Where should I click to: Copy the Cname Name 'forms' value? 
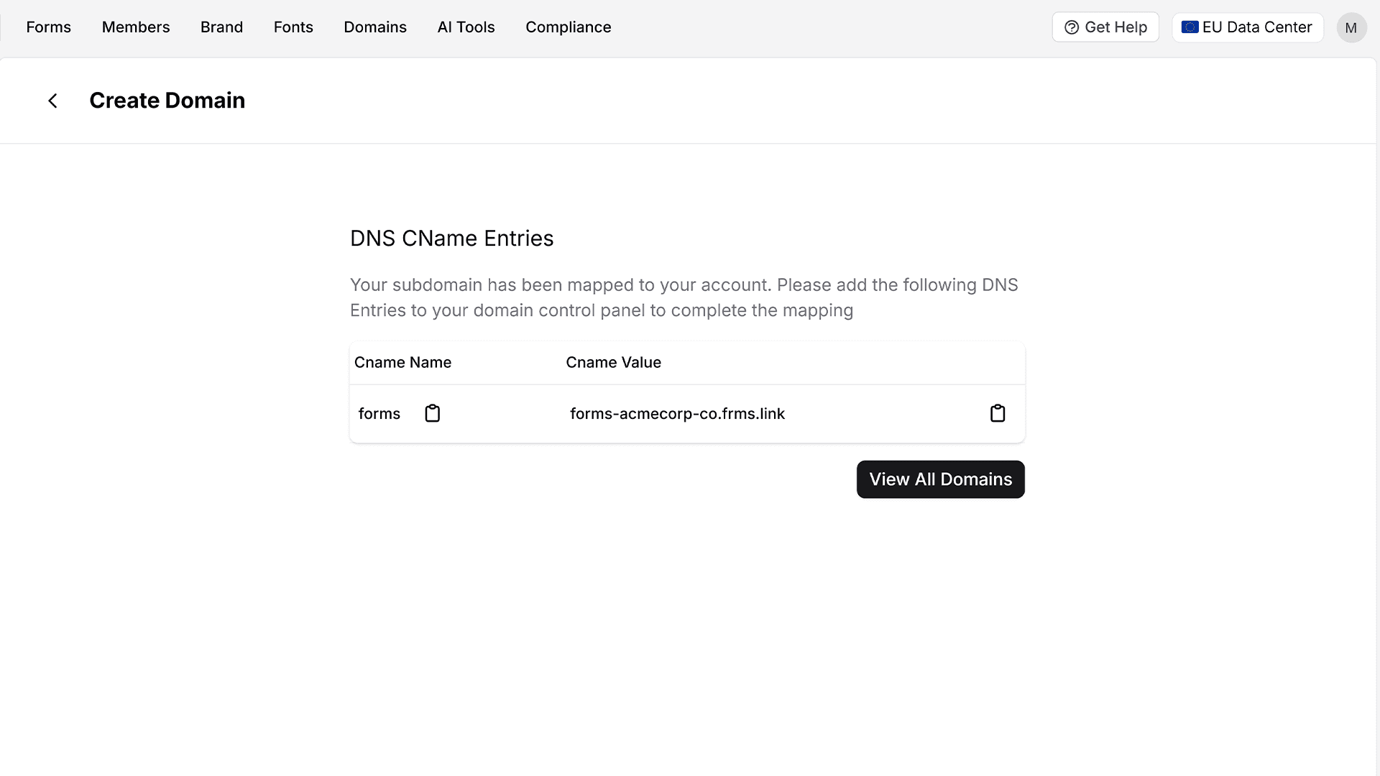tap(432, 413)
